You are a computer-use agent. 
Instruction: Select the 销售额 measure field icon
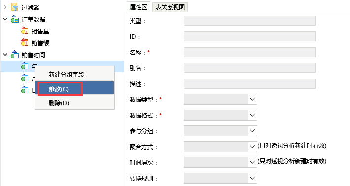(25, 42)
